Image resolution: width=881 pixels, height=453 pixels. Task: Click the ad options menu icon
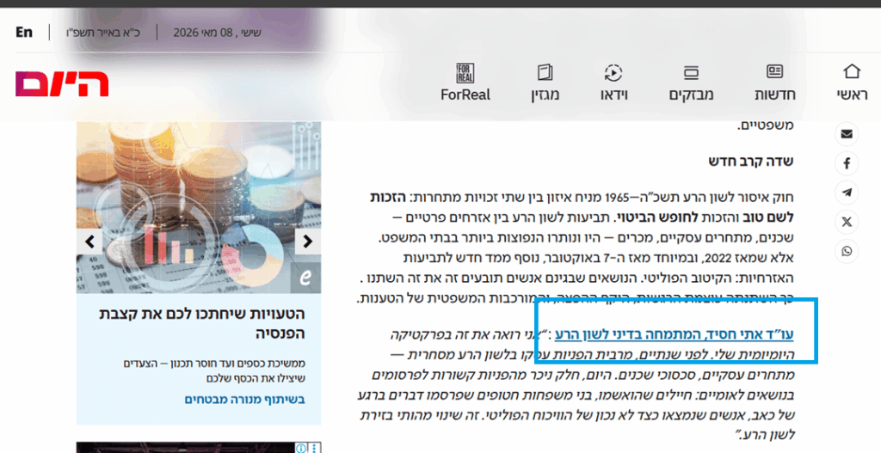coord(314,448)
